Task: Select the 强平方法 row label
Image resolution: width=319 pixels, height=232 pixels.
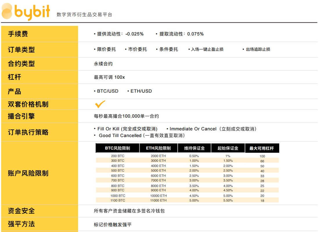Action: (x=21, y=224)
